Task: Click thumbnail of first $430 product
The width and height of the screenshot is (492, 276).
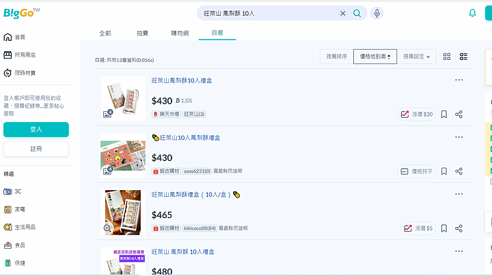Action: point(123,98)
